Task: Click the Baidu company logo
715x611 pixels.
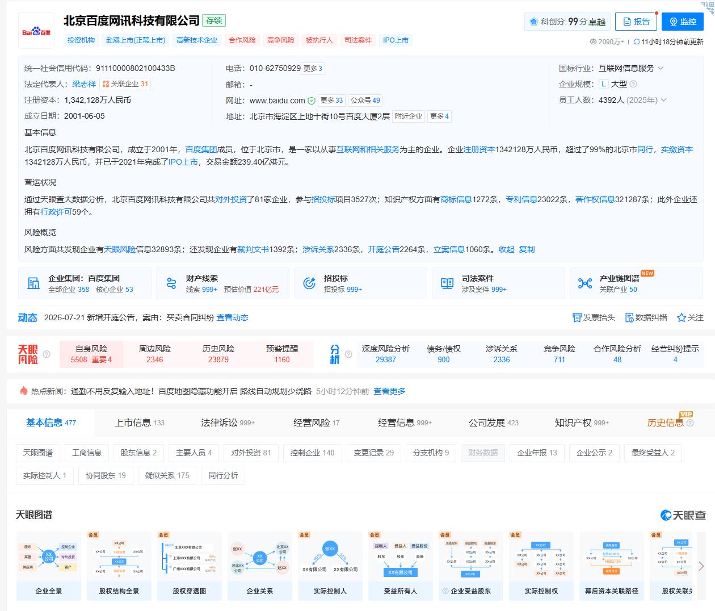Action: 36,31
